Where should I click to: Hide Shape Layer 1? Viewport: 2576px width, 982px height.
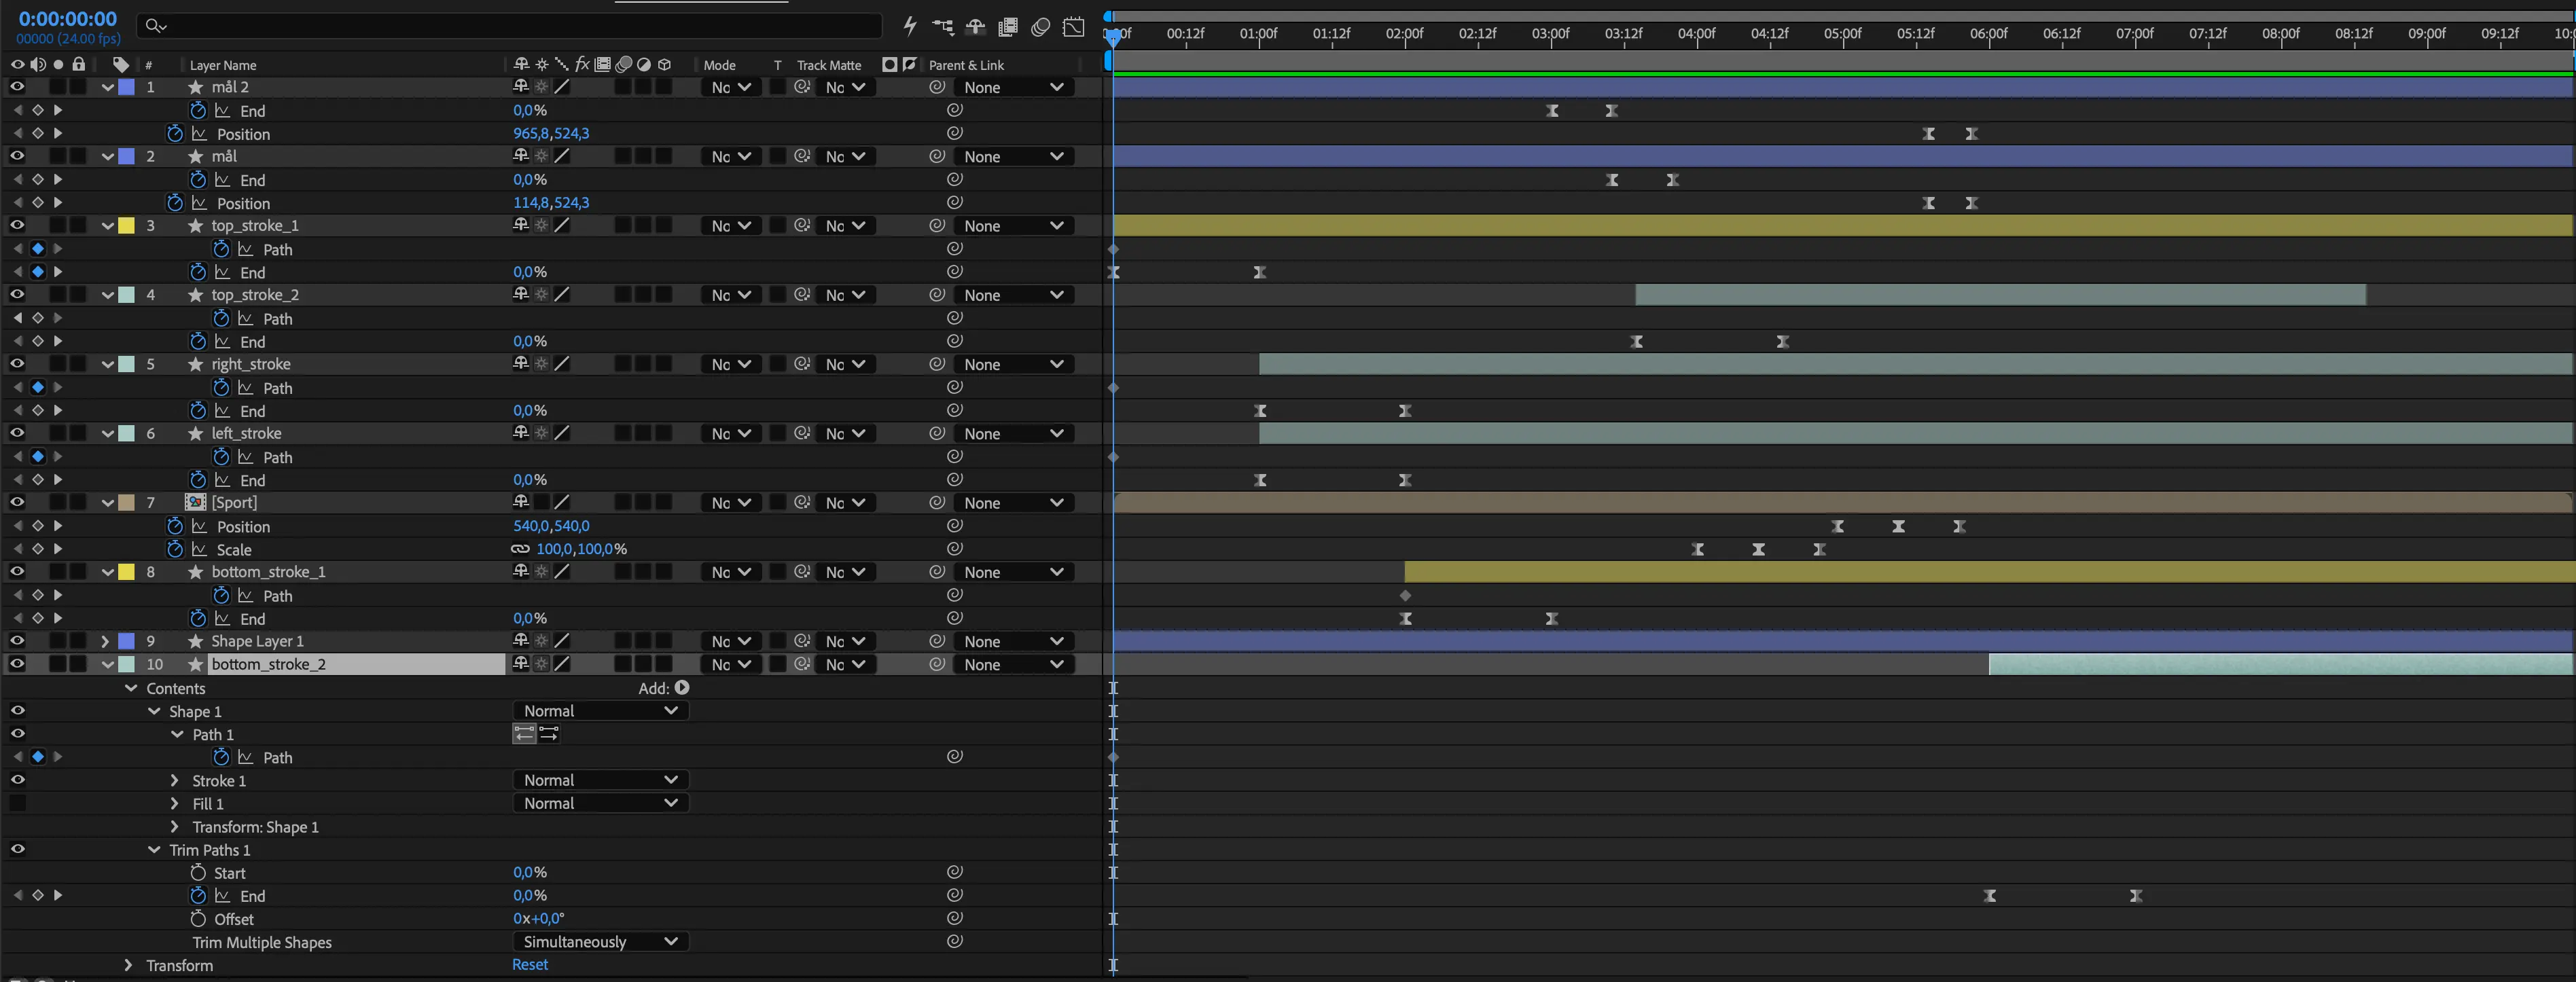point(17,641)
